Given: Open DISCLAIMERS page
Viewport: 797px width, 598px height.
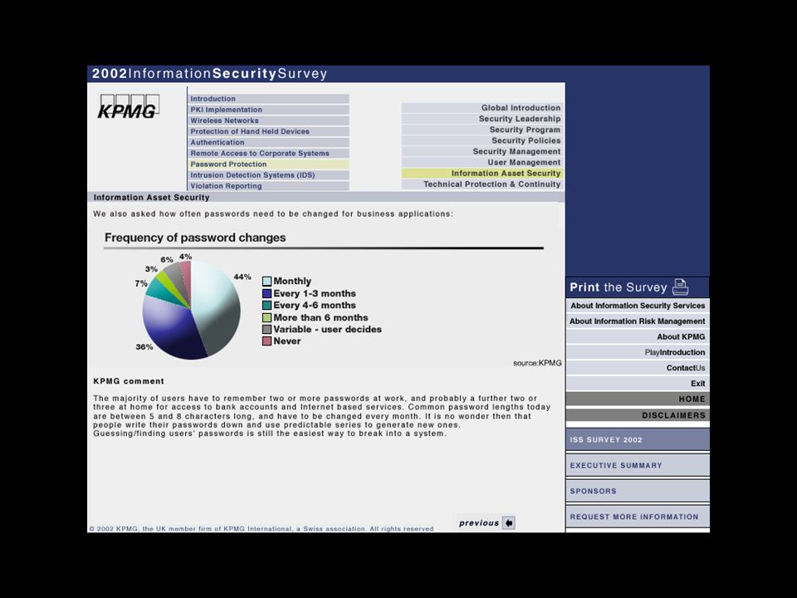Looking at the screenshot, I should [638, 415].
